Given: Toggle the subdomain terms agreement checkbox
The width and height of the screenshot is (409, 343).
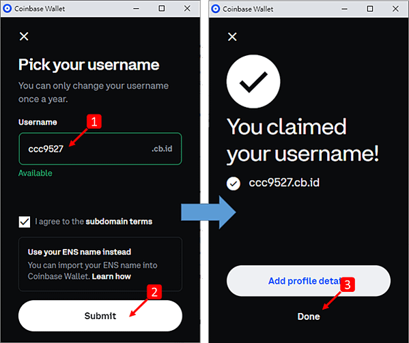Looking at the screenshot, I should (x=25, y=222).
